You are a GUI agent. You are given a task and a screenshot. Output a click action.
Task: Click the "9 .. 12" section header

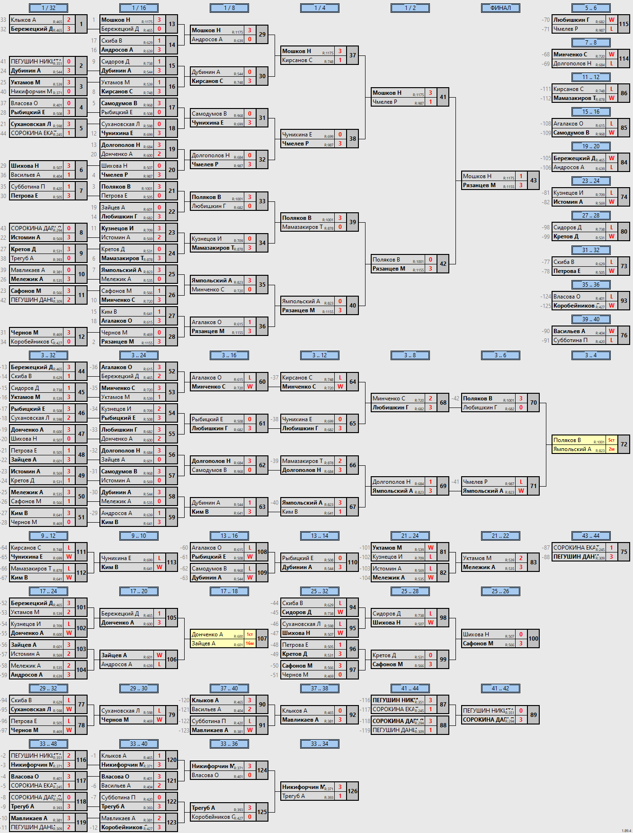(48, 536)
